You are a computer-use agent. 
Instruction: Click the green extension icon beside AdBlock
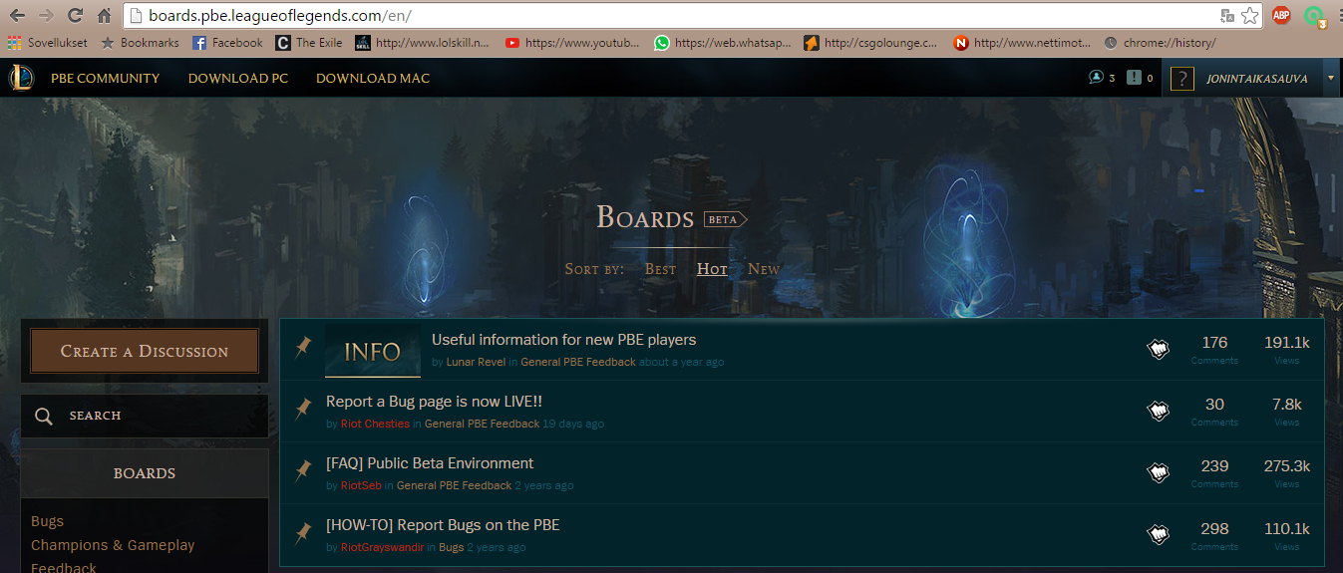(1315, 16)
